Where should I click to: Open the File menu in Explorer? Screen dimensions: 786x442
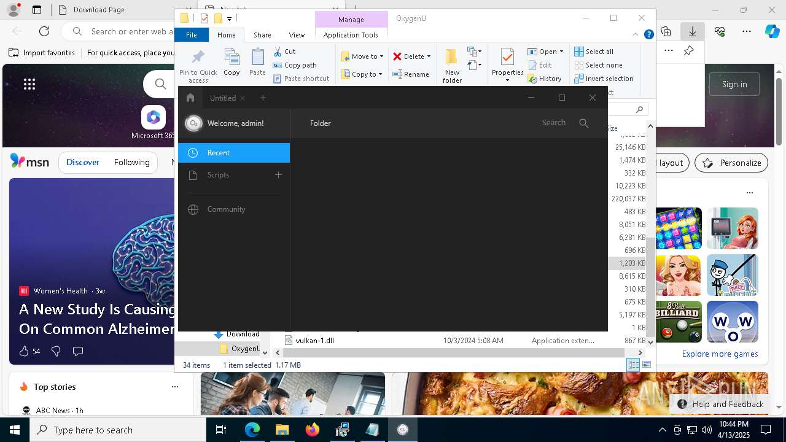192,35
